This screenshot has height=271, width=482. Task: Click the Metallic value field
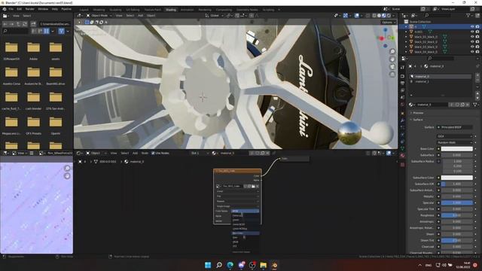tap(457, 196)
